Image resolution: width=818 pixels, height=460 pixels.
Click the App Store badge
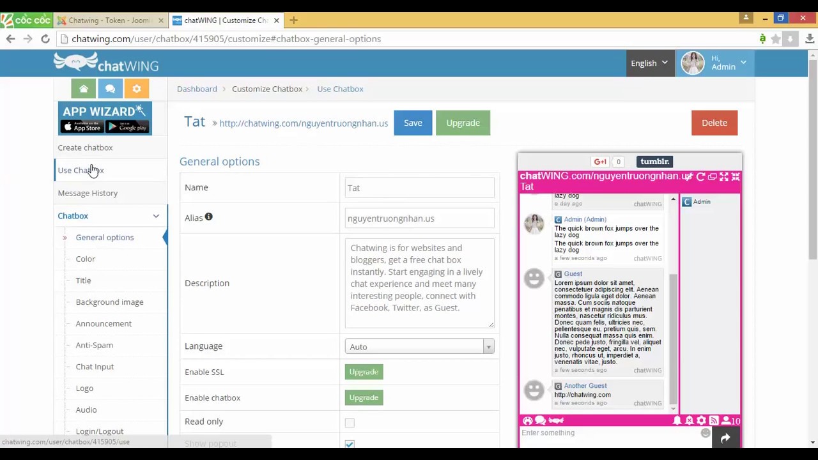click(x=81, y=126)
